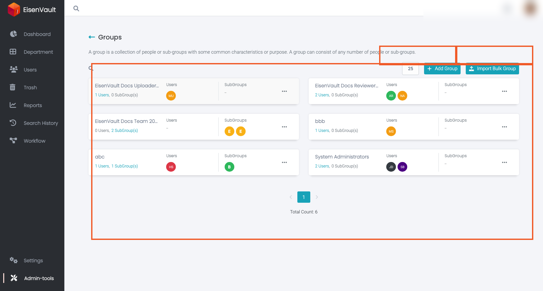Open options menu for System Administrators group
The height and width of the screenshot is (291, 543).
click(505, 162)
